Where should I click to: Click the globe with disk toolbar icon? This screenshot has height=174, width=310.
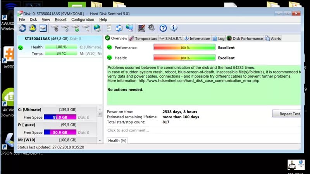97,28
